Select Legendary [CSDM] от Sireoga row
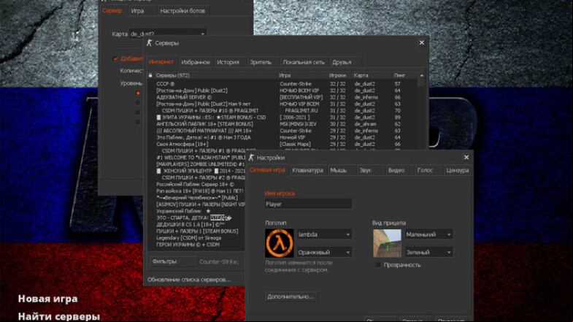The height and width of the screenshot is (322, 573). click(x=196, y=238)
